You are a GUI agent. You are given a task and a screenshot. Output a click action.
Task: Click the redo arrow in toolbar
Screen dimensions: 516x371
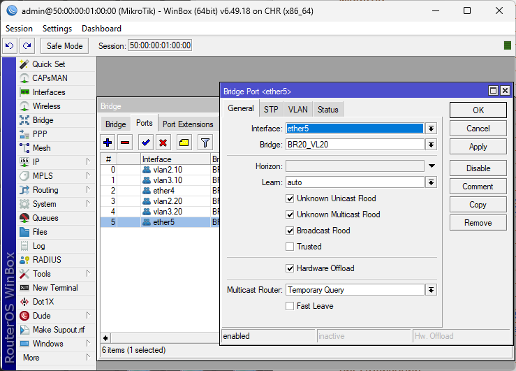click(x=27, y=45)
